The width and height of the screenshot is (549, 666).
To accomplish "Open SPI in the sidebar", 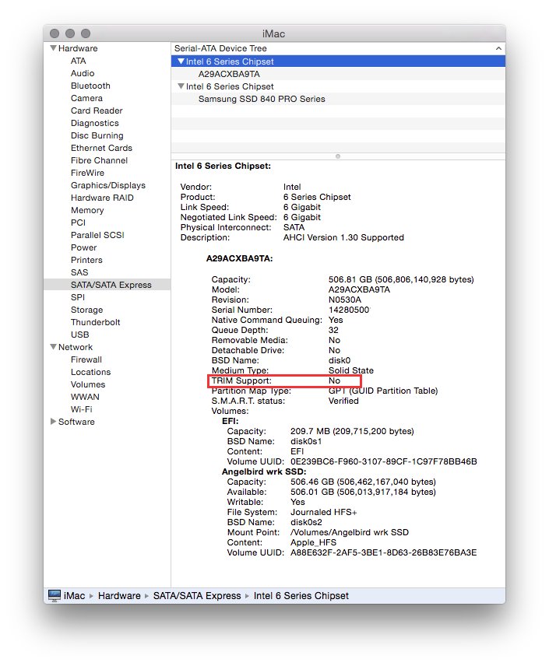I will pos(78,297).
